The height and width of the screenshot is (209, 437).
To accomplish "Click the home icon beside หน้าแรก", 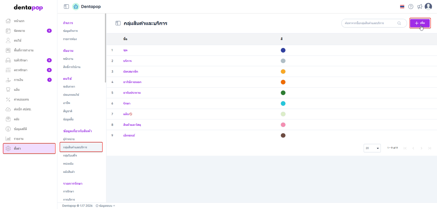I will tap(8, 21).
